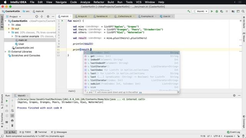This screenshot has width=246, height=138.
Task: Open MainKt run configuration dropdown
Action: tap(200, 11)
